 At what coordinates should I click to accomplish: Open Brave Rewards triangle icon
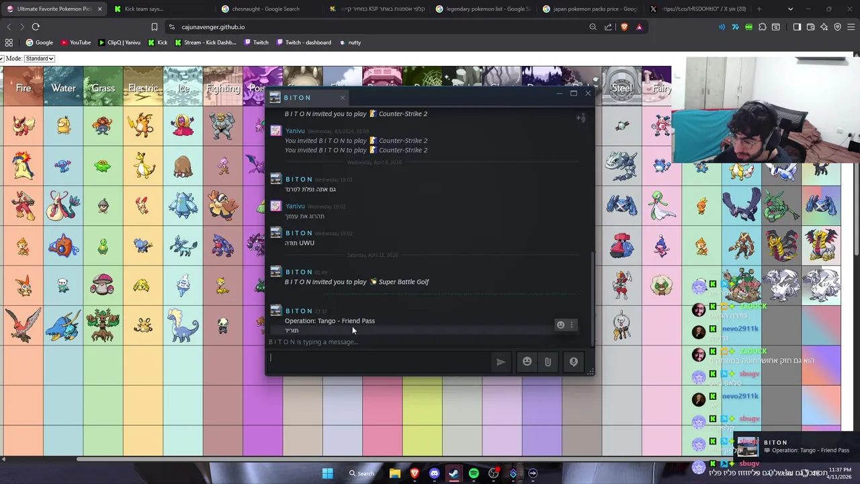click(x=639, y=27)
